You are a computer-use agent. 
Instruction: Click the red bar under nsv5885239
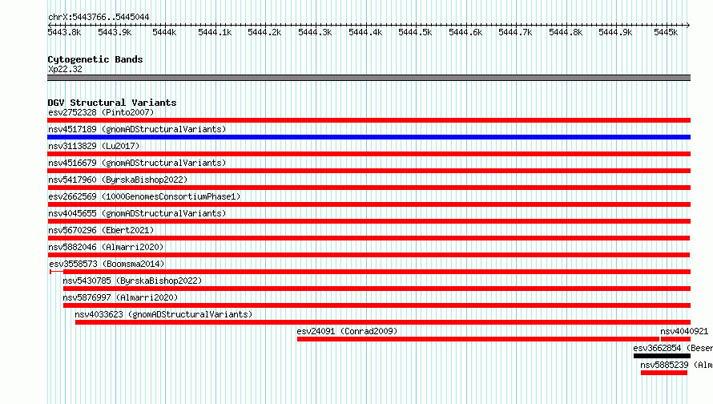coord(664,373)
